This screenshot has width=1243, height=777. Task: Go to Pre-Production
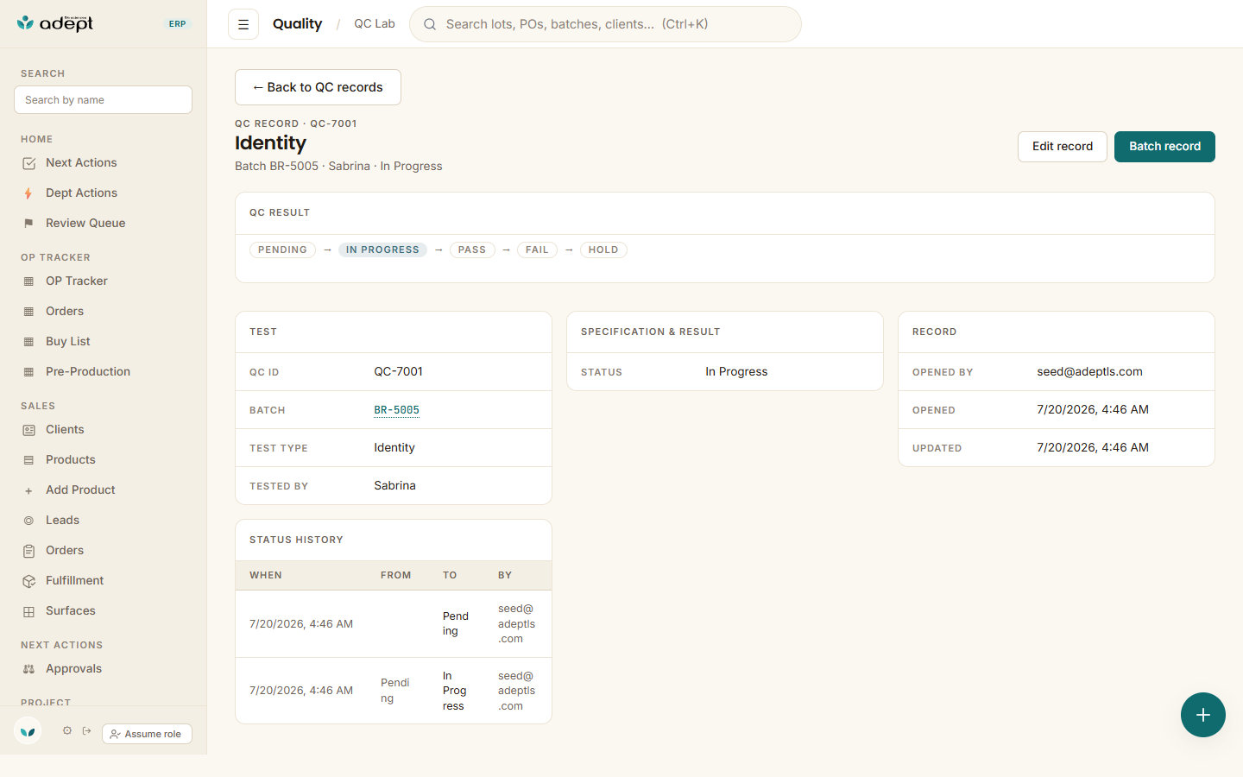click(88, 371)
